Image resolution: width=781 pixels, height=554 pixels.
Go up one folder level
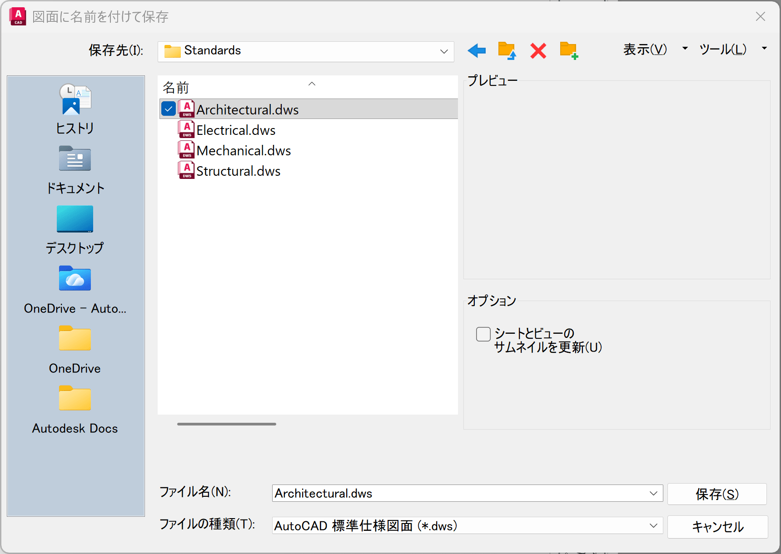pos(507,50)
